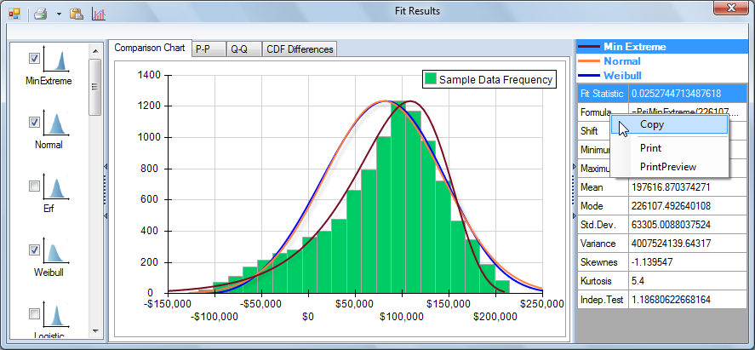This screenshot has width=755, height=350.
Task: Switch to the CDF Differences tab
Action: (x=300, y=49)
